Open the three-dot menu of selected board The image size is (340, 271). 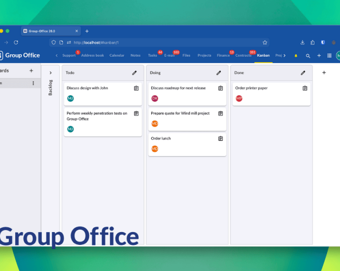(x=33, y=83)
